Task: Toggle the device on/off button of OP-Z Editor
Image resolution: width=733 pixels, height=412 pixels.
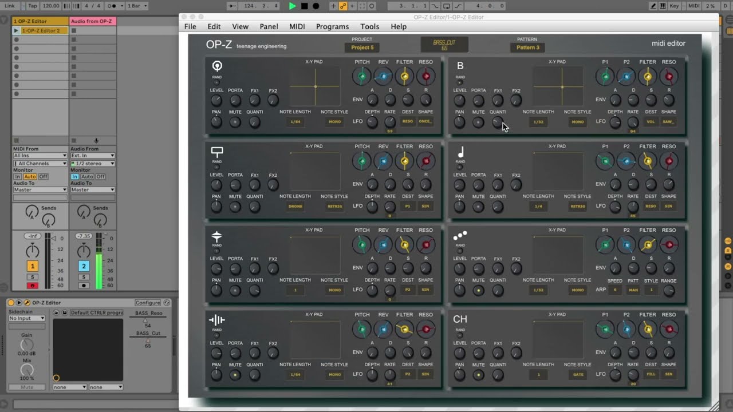Action: click(x=11, y=303)
